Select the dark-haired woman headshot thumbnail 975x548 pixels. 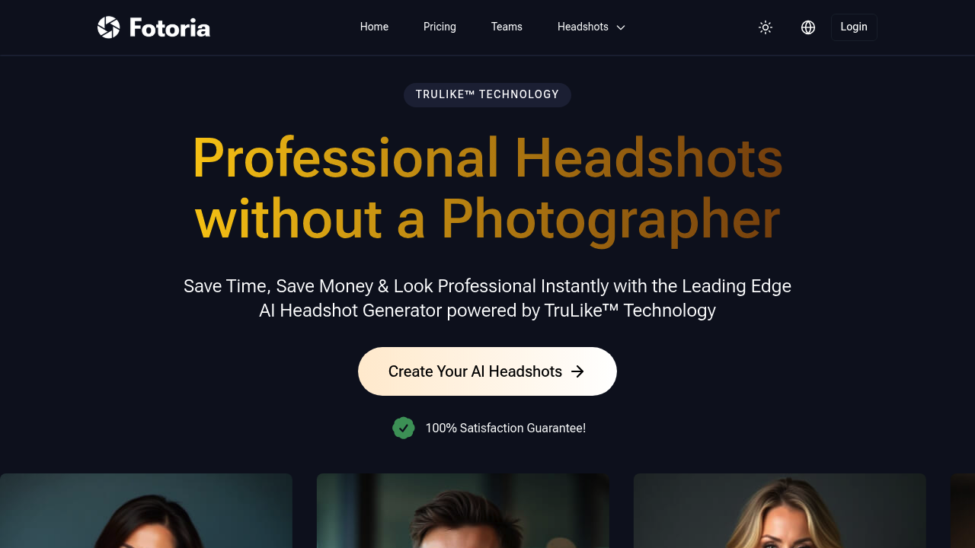pos(146,510)
